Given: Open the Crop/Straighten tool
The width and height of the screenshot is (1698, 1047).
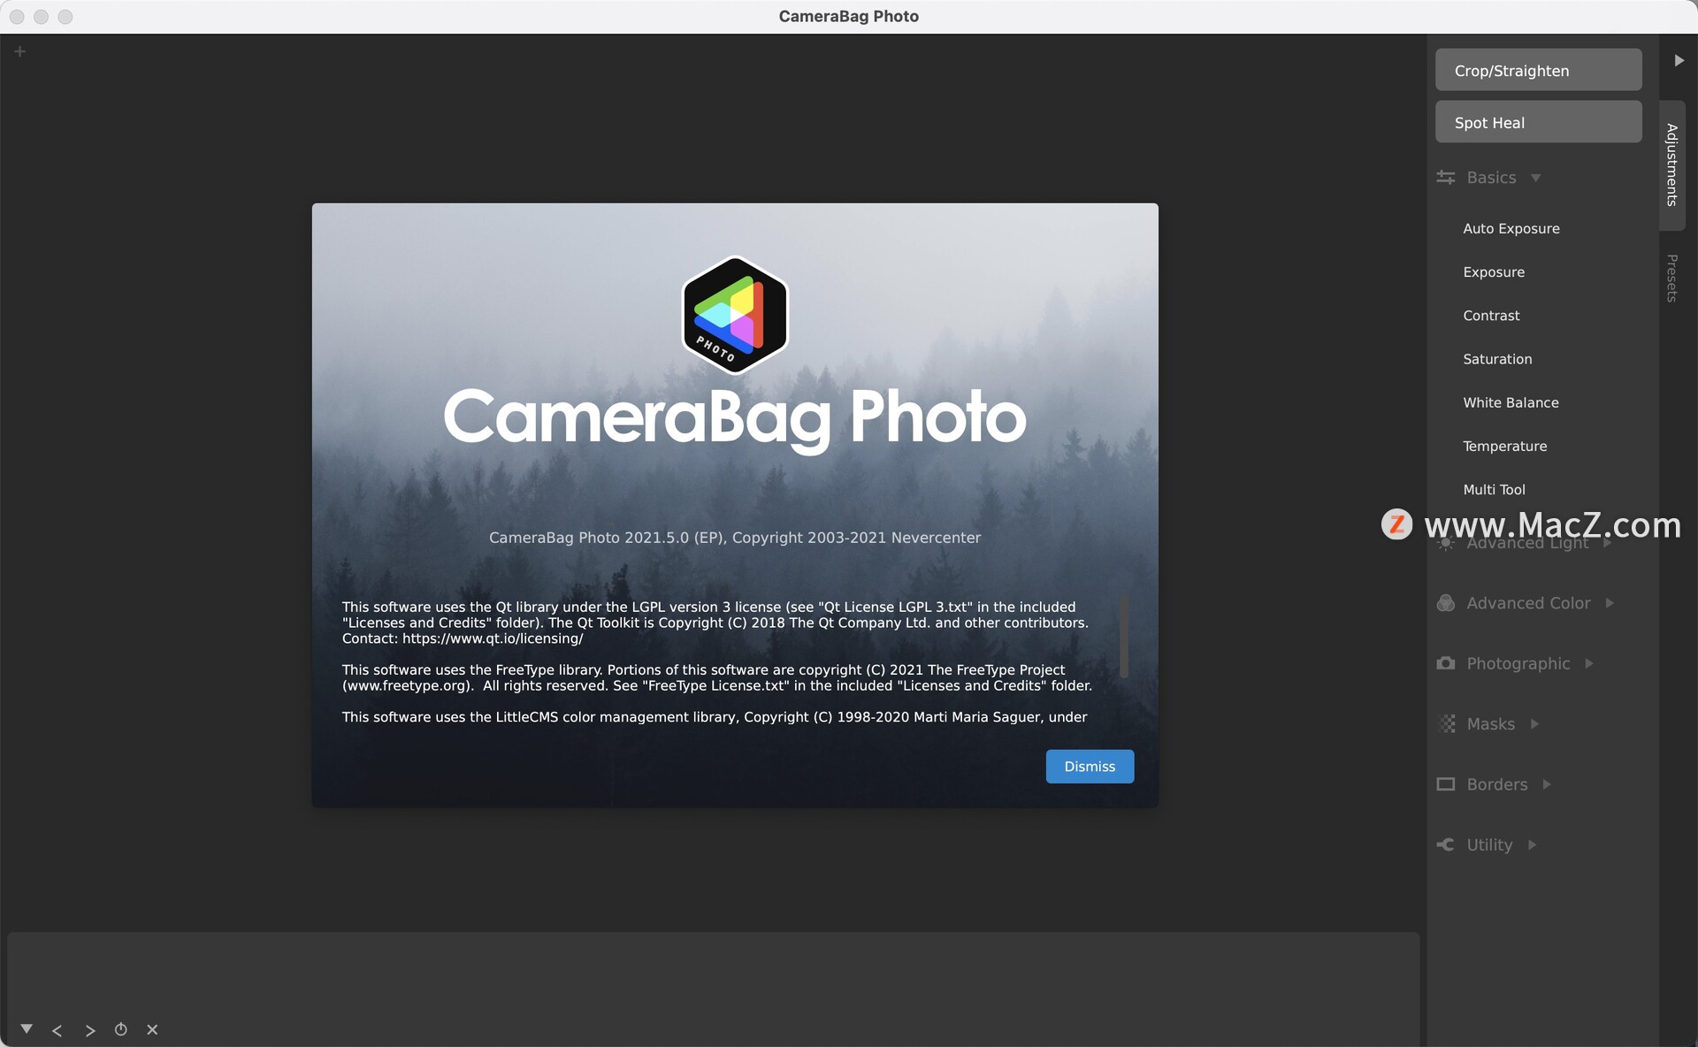Looking at the screenshot, I should point(1538,70).
